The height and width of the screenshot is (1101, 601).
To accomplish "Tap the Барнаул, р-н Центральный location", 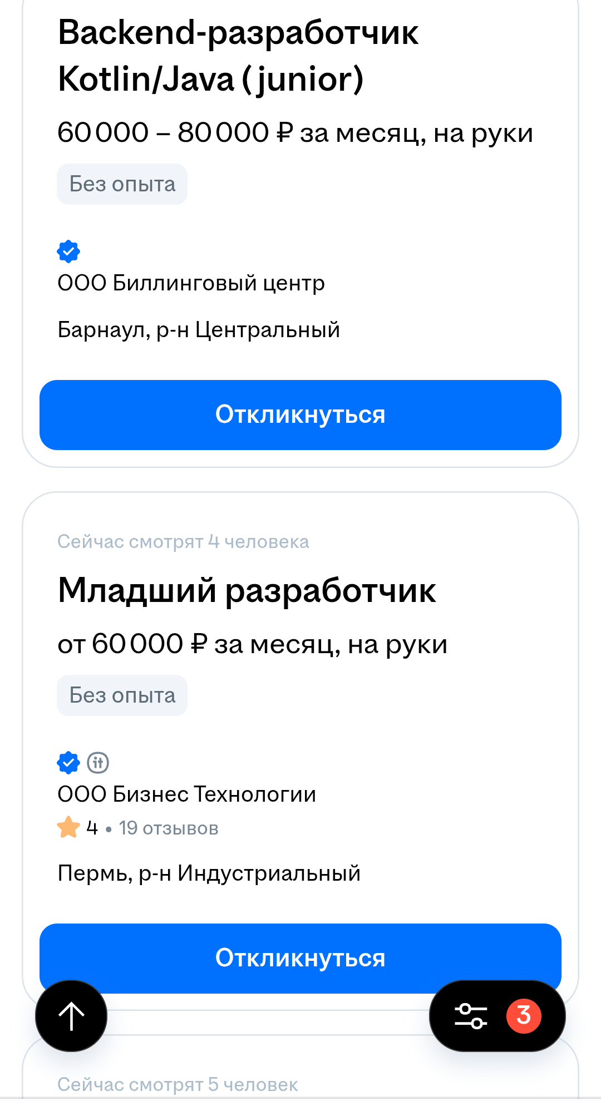I will coord(199,330).
